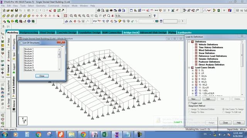
Task: Select Use Cursor To Assign radio button
Action: 223,109
